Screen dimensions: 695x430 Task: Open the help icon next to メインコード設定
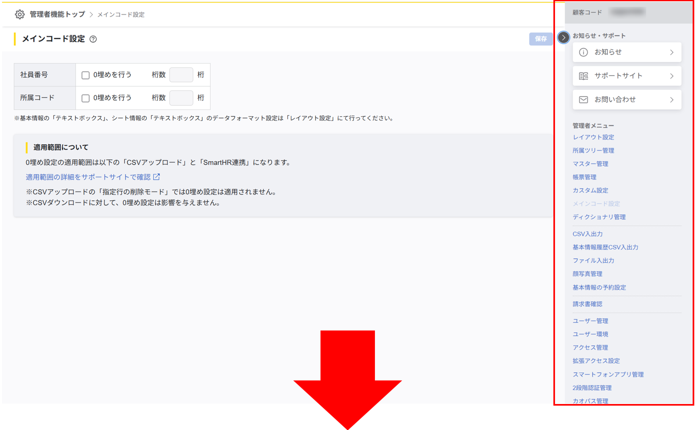[x=93, y=39]
